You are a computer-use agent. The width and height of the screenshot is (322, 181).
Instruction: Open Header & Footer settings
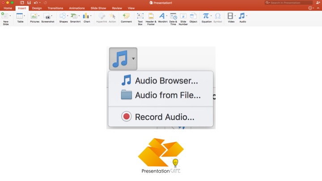tap(151, 17)
